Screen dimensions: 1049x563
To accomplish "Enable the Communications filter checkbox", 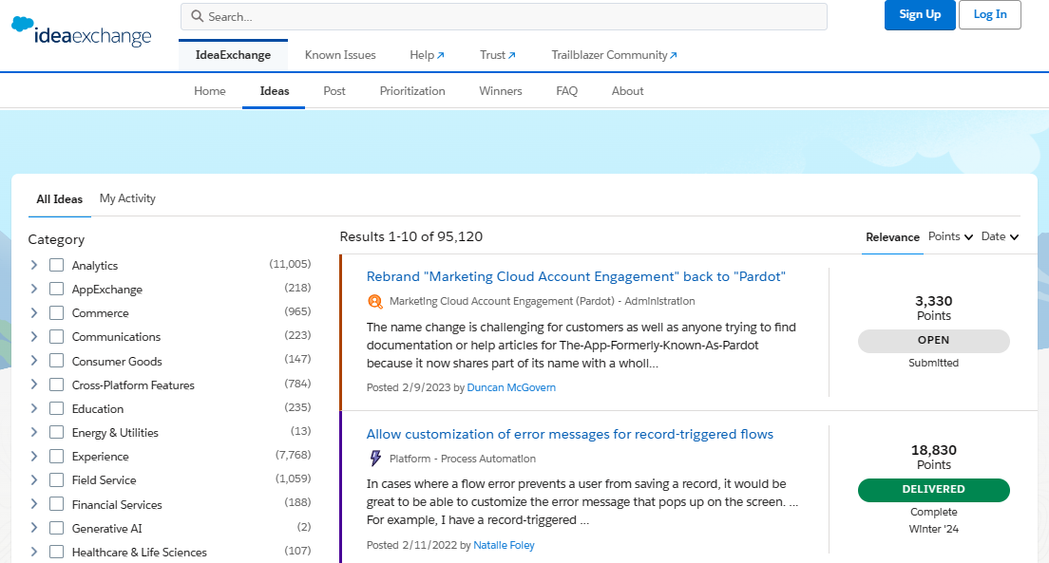I will (56, 336).
